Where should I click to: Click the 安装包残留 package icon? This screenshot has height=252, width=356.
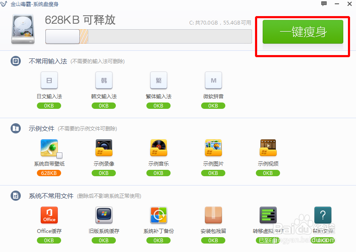point(213,215)
